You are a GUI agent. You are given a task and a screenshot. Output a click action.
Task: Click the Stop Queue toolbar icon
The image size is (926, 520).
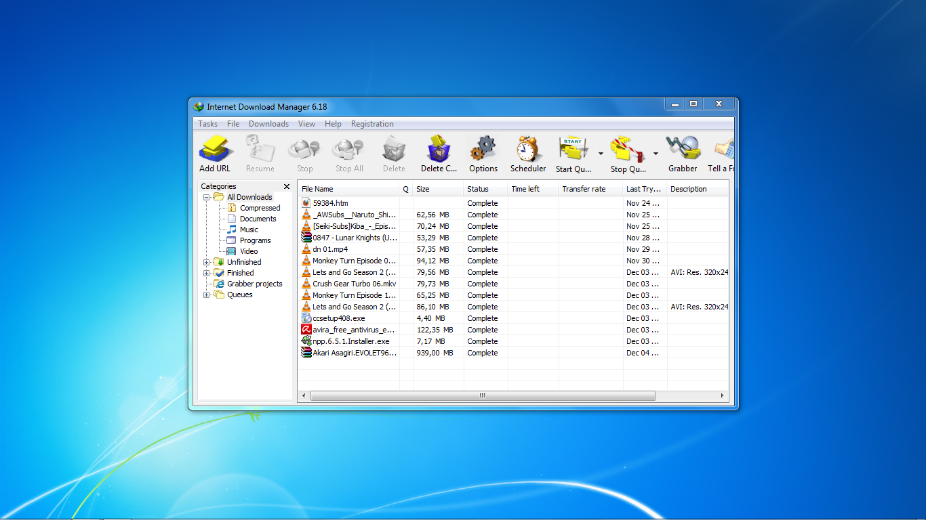click(628, 149)
